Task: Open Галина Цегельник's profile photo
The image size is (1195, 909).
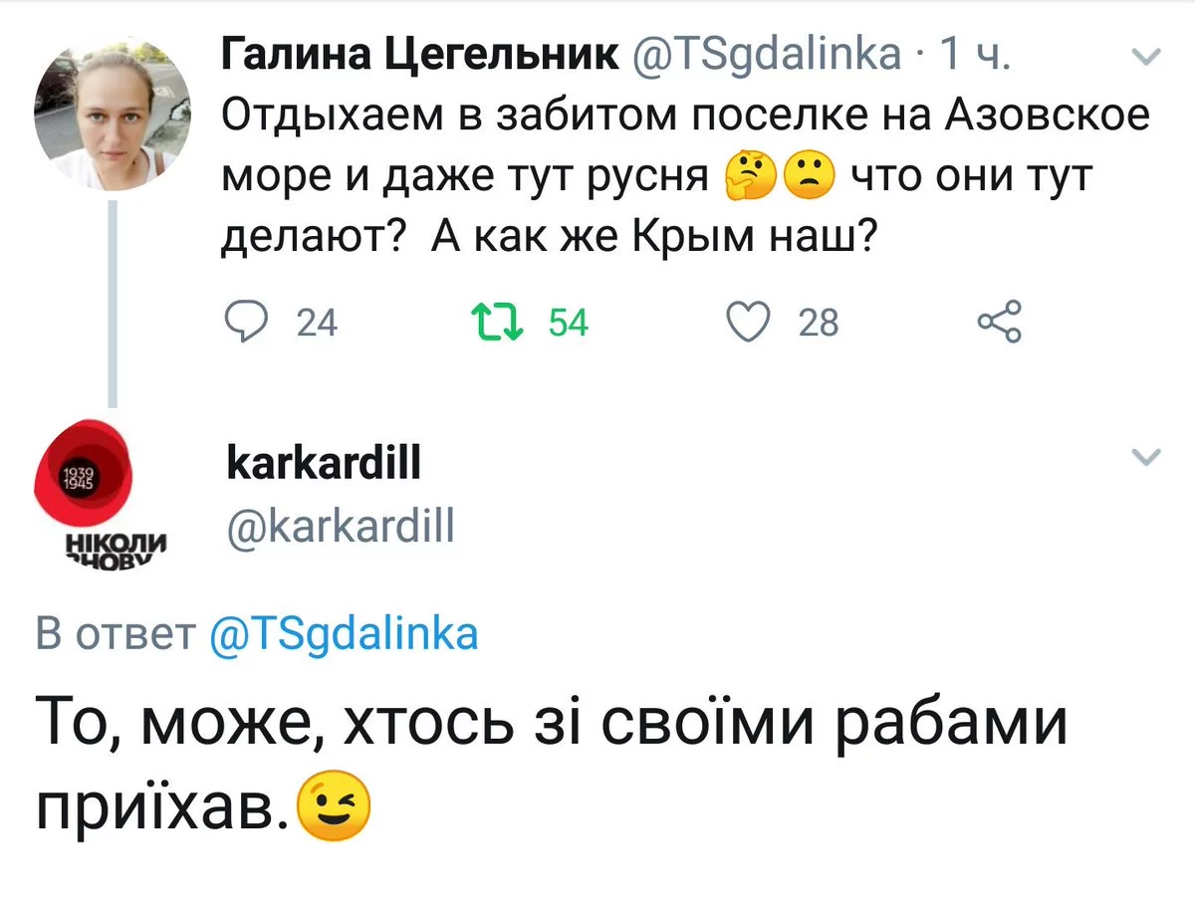Action: 112,112
